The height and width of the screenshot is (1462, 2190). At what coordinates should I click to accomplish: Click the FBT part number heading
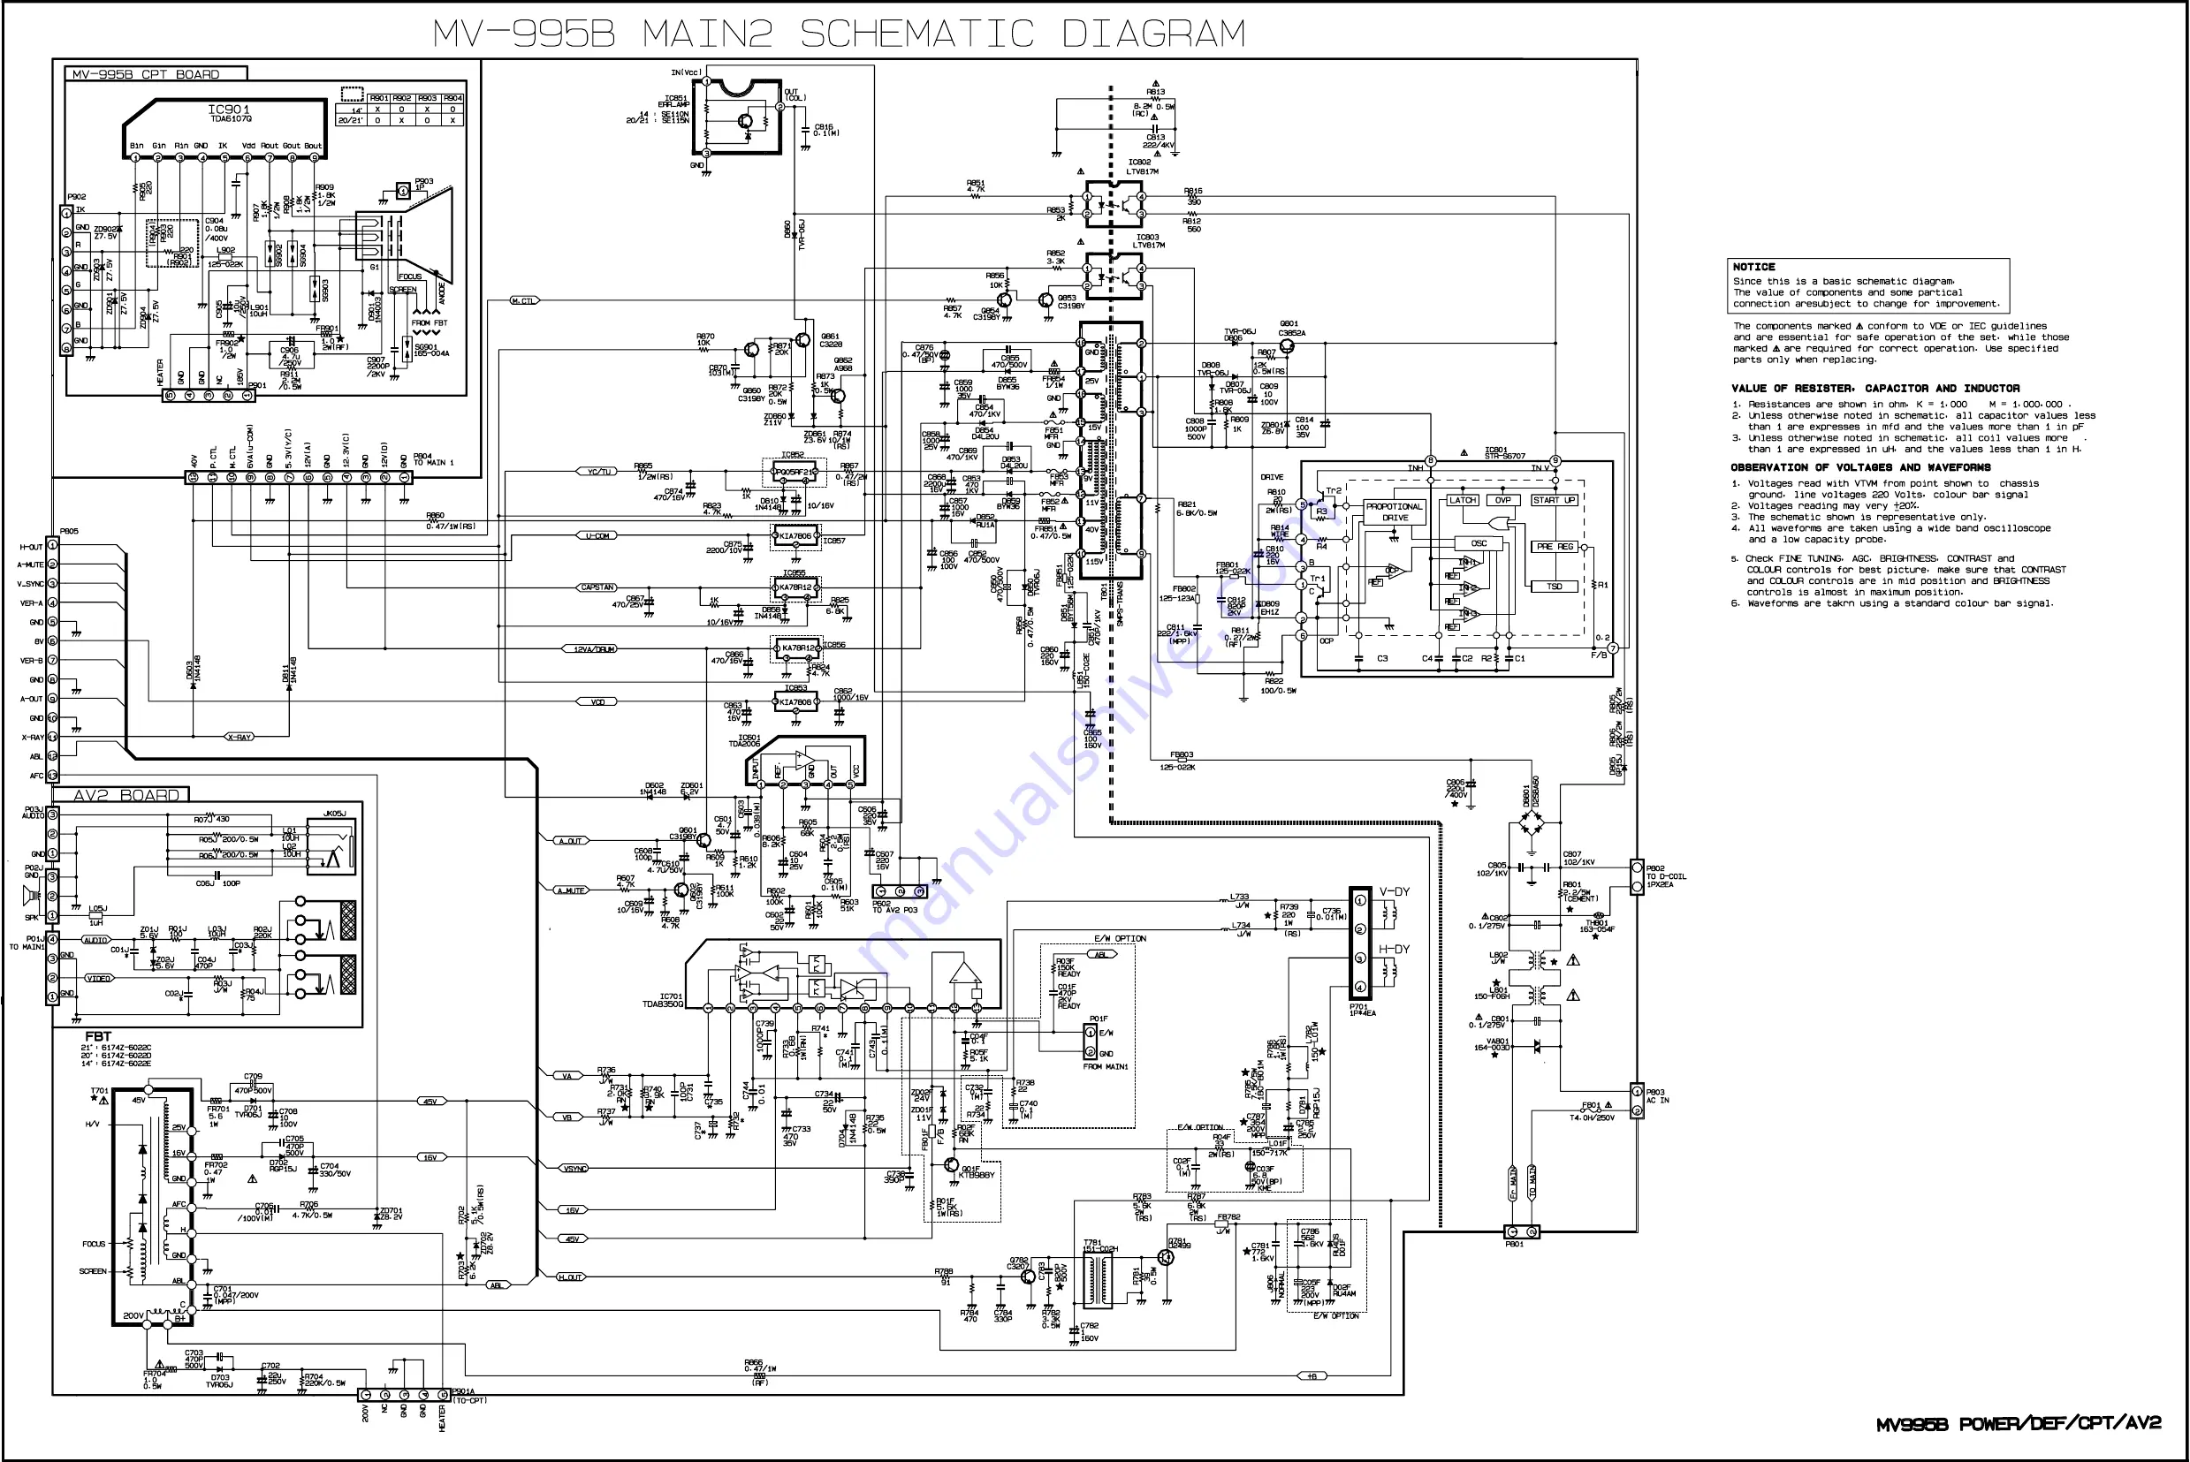pyautogui.click(x=98, y=1036)
